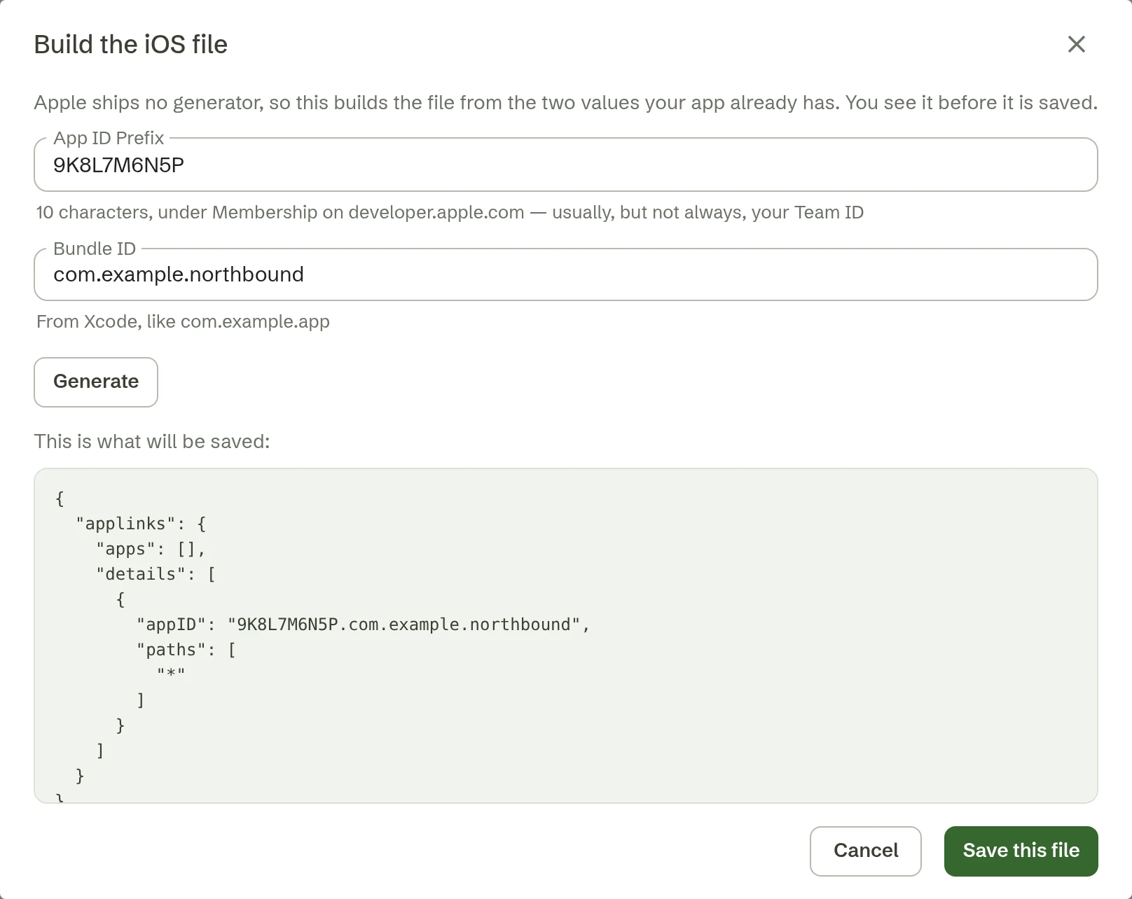Screen dimensions: 1132x899
Task: Click the Generate button
Action: (96, 382)
